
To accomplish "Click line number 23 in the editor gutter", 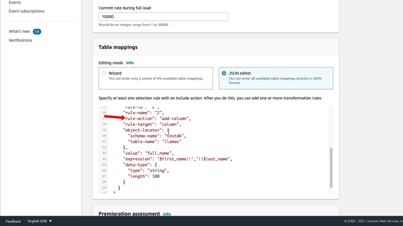I will (x=104, y=153).
